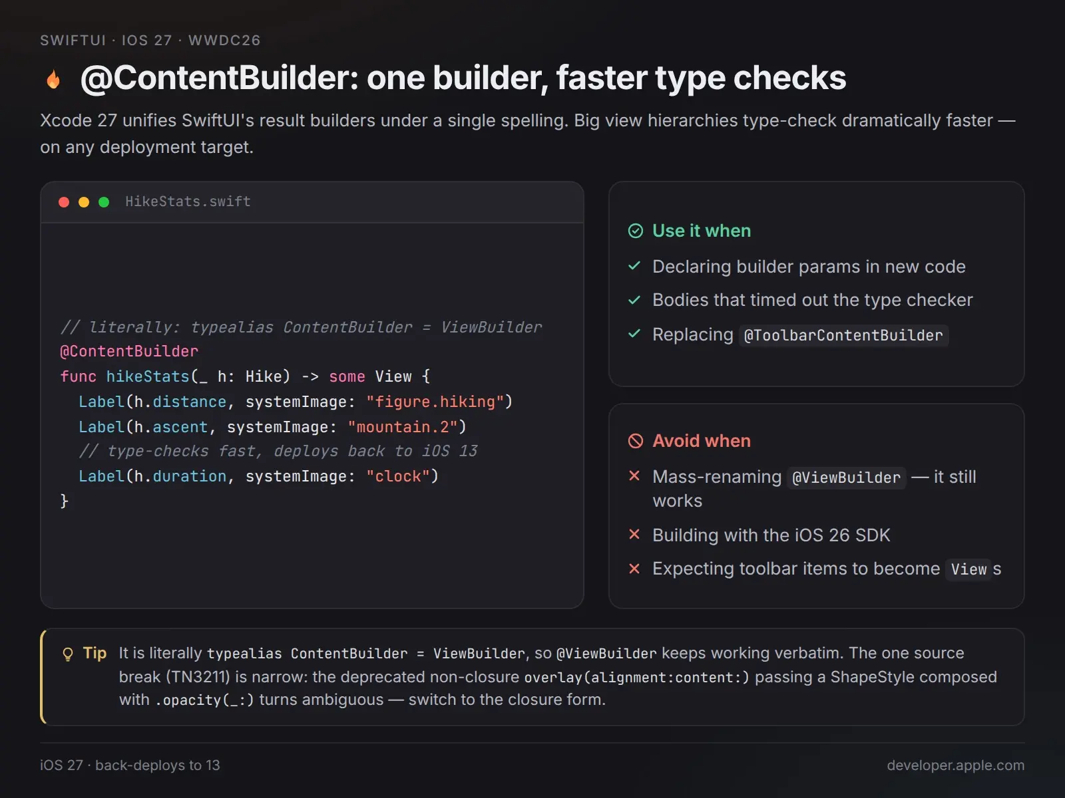Click the 'View' code chip in the last avoid item
This screenshot has height=798, width=1065.
[x=968, y=569]
